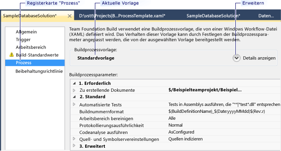Select the Beibehaltungsrichtlinie page
Image resolution: width=281 pixels, height=151 pixels.
39,71
